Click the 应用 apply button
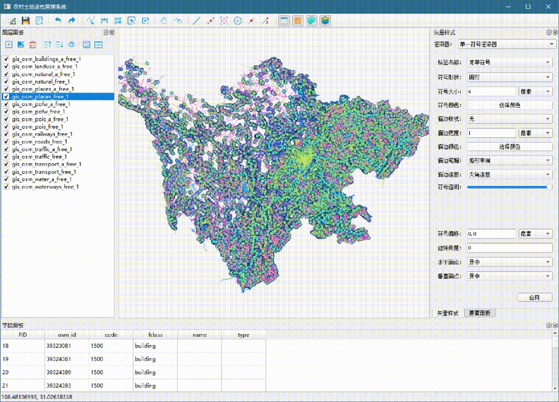Screen dimensions: 559x402 point(534,297)
